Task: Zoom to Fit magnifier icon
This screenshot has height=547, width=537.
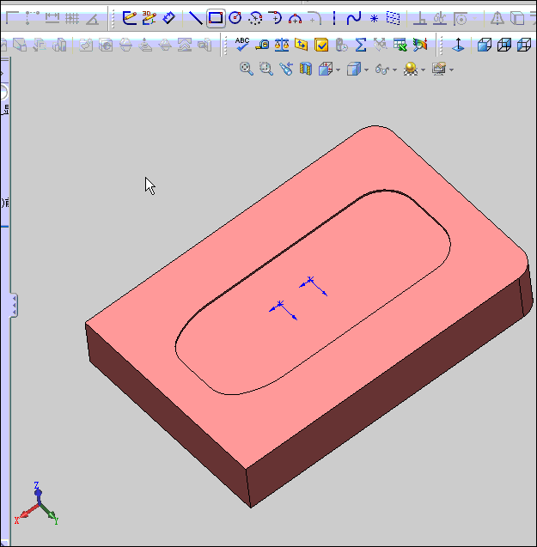Action: click(x=247, y=69)
